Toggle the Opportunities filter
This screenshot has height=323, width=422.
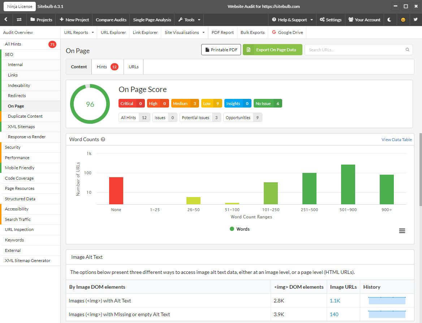click(x=242, y=117)
